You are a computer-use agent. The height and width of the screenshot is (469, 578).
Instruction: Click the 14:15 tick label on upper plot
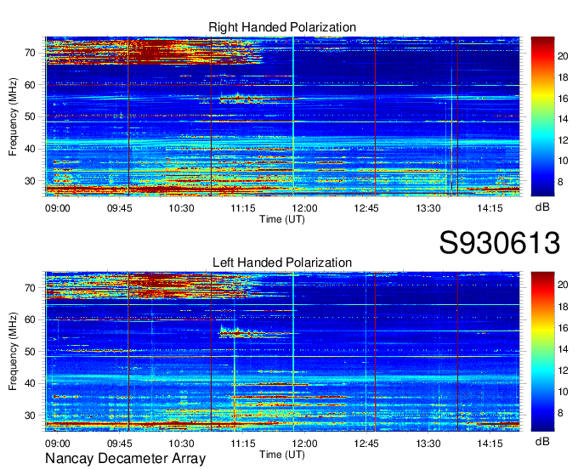click(x=490, y=208)
